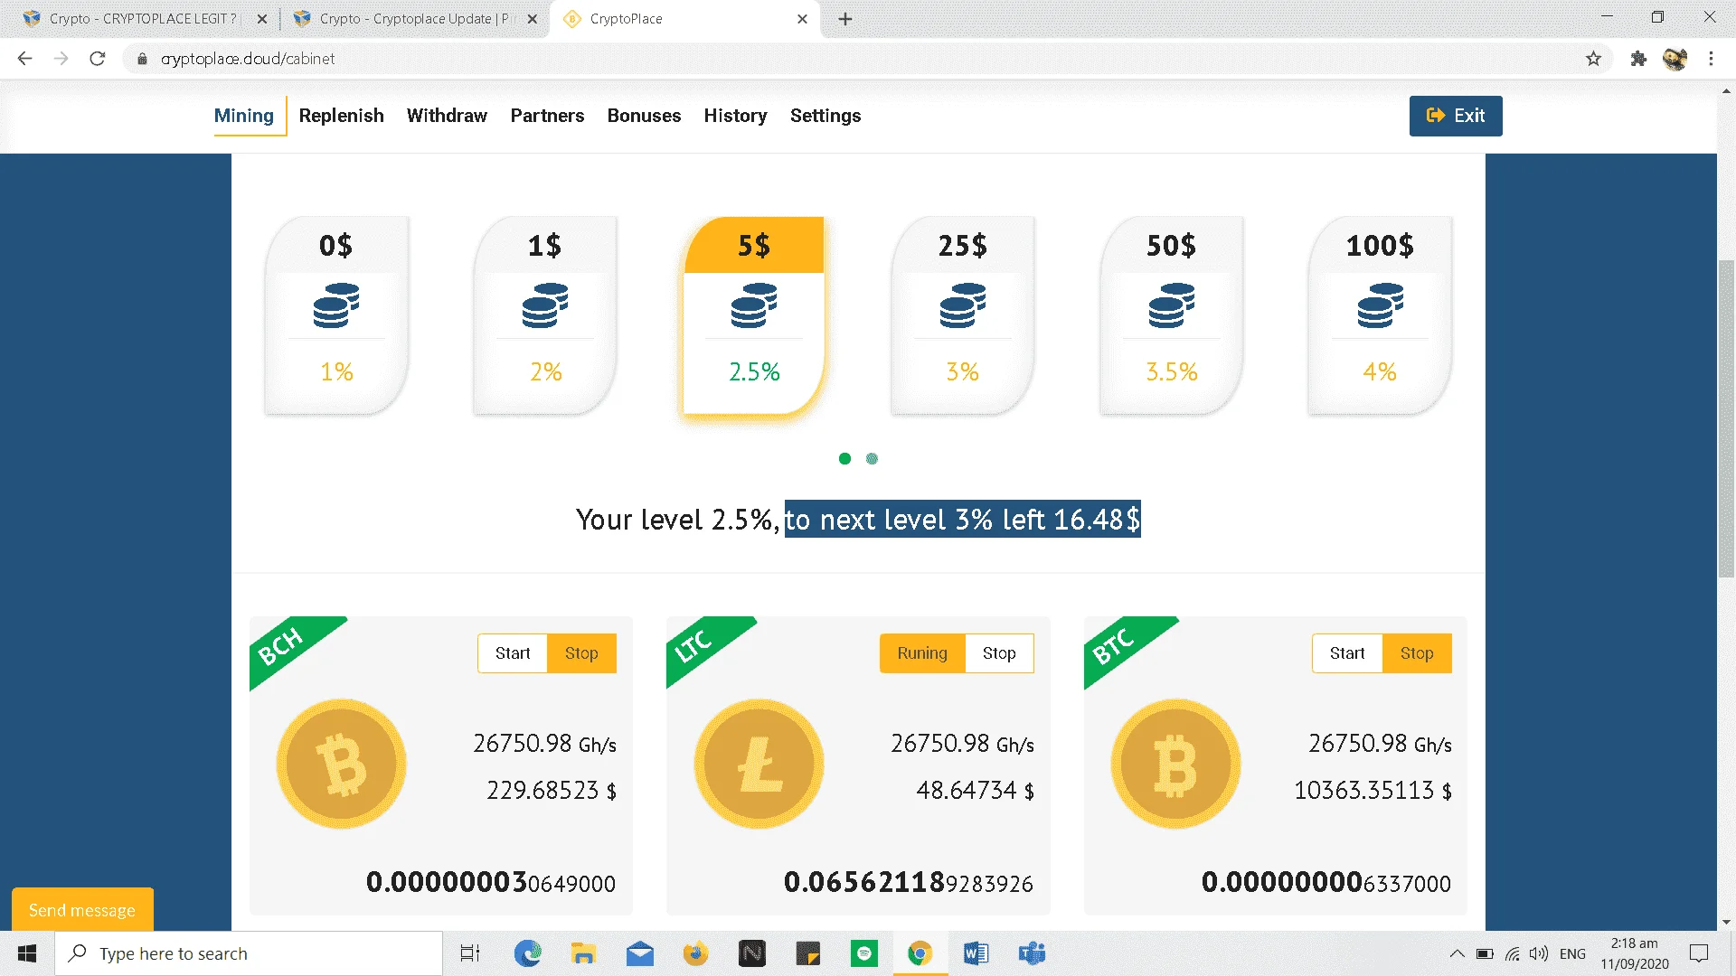Click the Exit button
Screen dimensions: 1736x976
pos(1455,116)
